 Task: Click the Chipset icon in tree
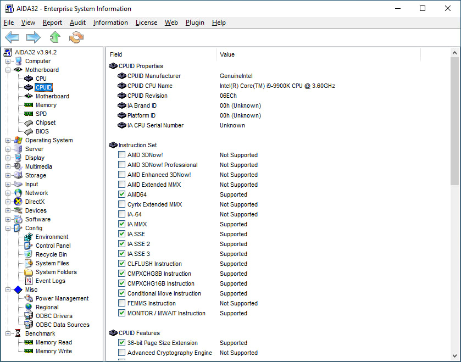29,123
